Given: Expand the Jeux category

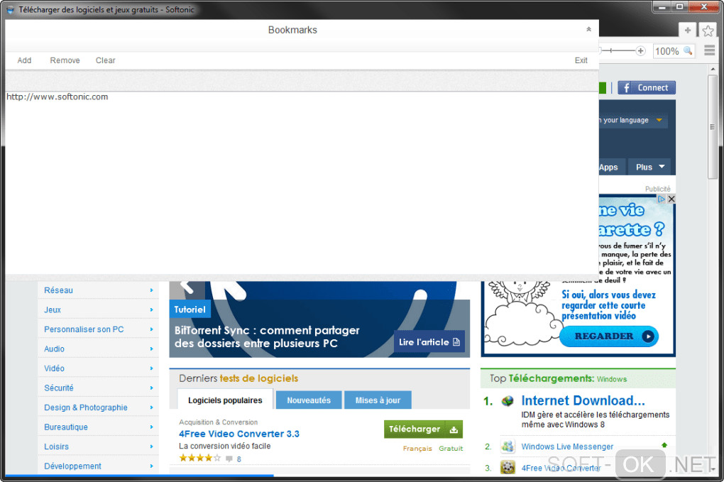Looking at the screenshot, I should [x=99, y=310].
